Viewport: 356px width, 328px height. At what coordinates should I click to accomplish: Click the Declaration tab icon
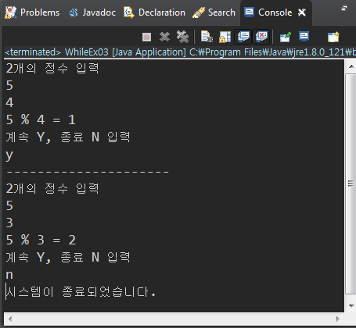[x=129, y=12]
